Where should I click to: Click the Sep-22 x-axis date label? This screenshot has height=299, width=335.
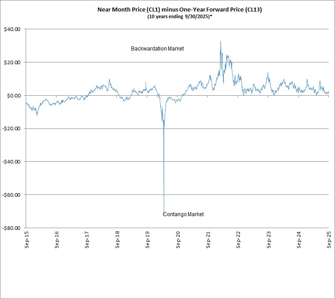[x=239, y=239]
